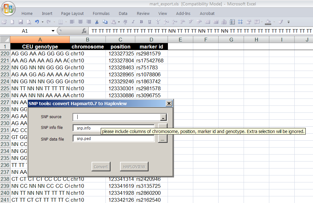Screen dimensions: 313x203
Task: Select the 'marker id' header cell
Action: click(151, 47)
